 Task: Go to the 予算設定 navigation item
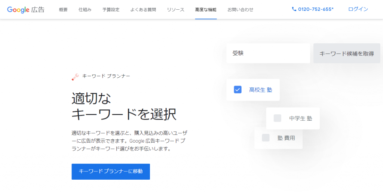[111, 10]
